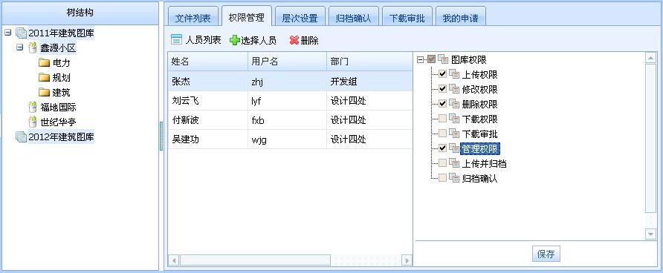Select the 福地国际 tree label
663x273 pixels.
click(59, 108)
